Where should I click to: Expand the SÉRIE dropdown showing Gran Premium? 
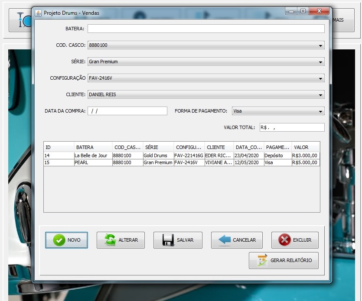point(321,61)
